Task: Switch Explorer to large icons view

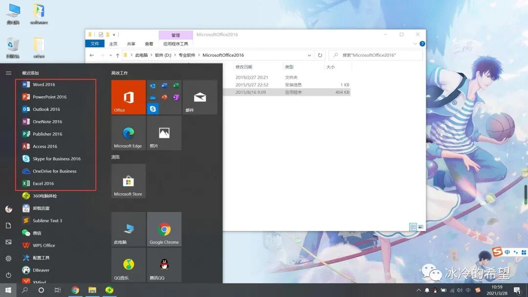Action: coord(420,227)
